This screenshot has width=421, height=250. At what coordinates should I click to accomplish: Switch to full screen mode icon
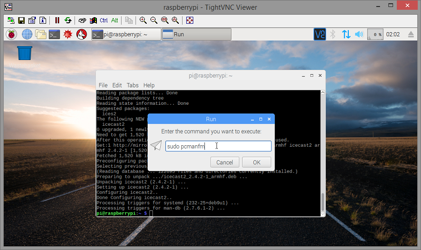[x=190, y=20]
